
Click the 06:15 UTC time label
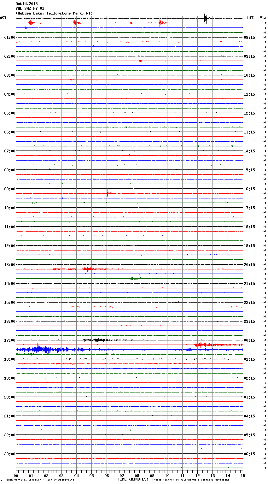click(249, 454)
